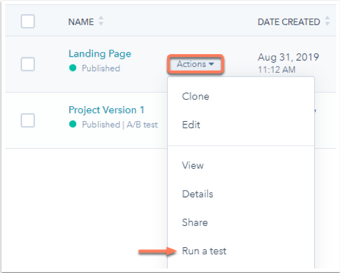
Task: Open the Actions dropdown for Landing Page
Action: click(195, 64)
